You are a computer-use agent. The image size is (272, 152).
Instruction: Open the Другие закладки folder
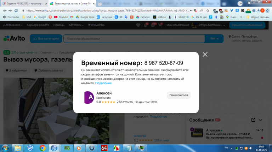(258, 17)
